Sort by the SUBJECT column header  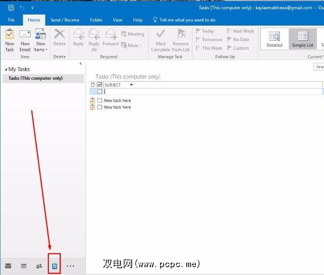pyautogui.click(x=112, y=85)
